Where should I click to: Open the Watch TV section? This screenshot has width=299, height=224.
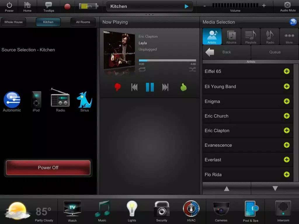click(x=72, y=211)
